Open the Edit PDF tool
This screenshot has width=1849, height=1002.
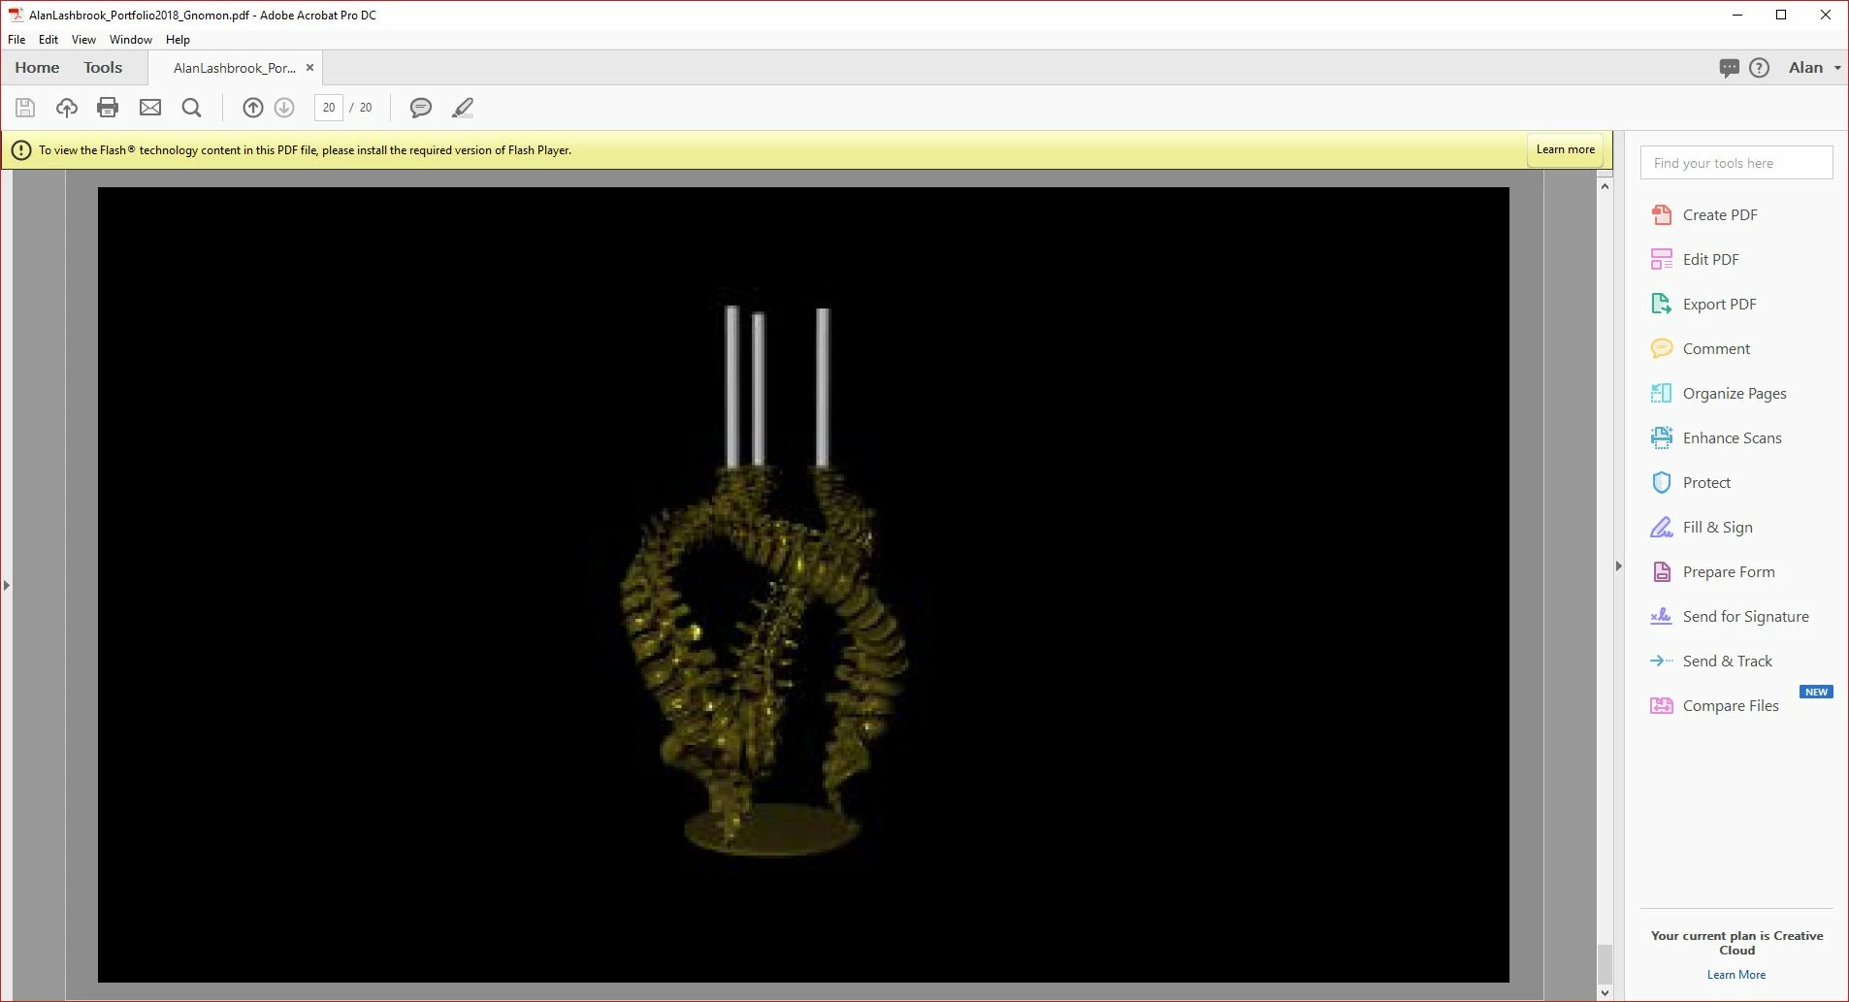(1696, 260)
